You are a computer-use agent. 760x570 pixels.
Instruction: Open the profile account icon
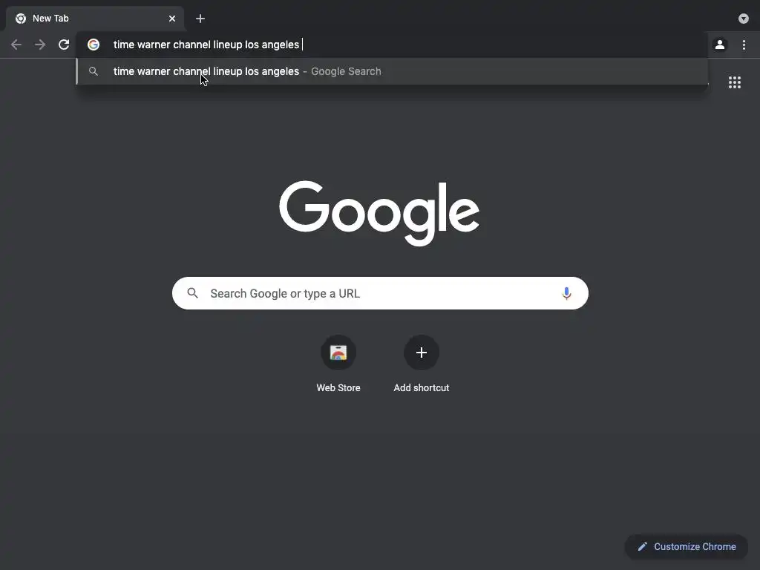[720, 45]
